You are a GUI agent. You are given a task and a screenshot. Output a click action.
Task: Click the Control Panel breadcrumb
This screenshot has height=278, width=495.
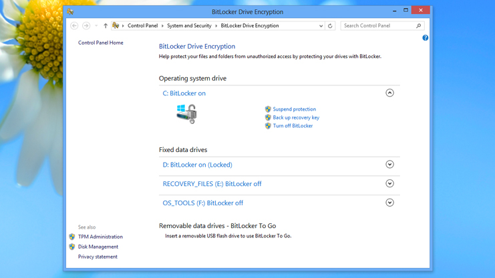point(143,26)
